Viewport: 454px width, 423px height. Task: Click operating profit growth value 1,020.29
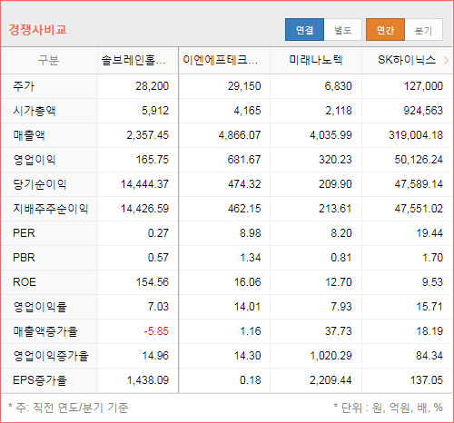(331, 356)
